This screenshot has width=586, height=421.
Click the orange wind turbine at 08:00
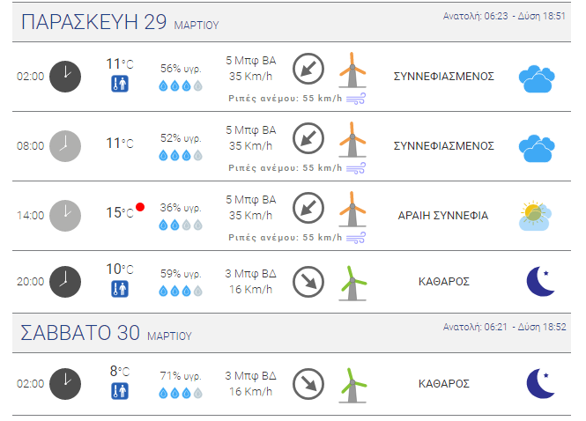click(x=352, y=139)
